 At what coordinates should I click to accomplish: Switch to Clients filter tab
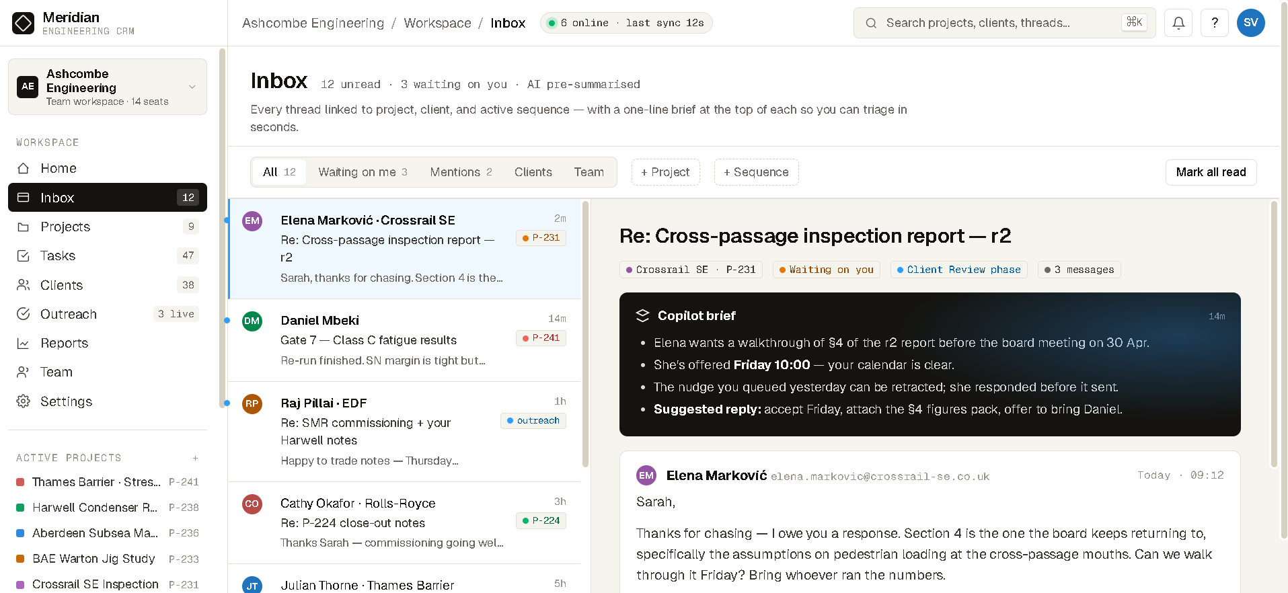[533, 172]
